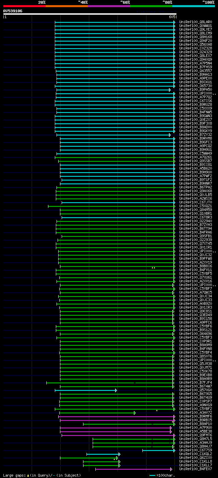This screenshot has width=218, height=478.
Task: Click label UniRef100_B7FJF4
Action: 196,383
